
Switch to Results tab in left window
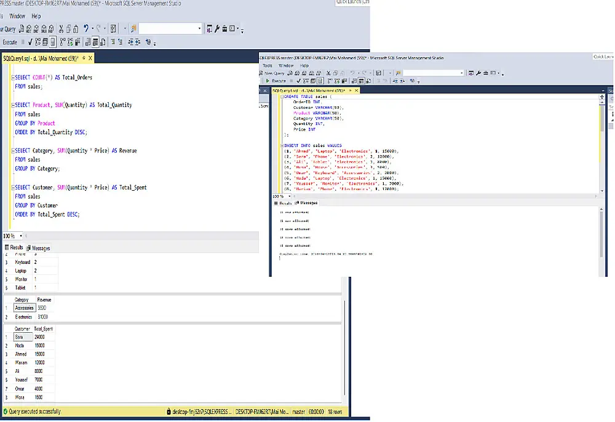[14, 247]
